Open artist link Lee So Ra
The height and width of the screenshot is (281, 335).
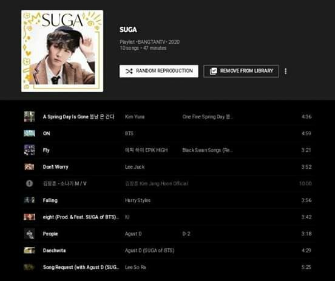tap(135, 267)
